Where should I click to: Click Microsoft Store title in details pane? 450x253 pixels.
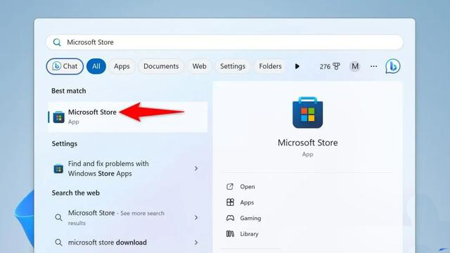point(308,143)
